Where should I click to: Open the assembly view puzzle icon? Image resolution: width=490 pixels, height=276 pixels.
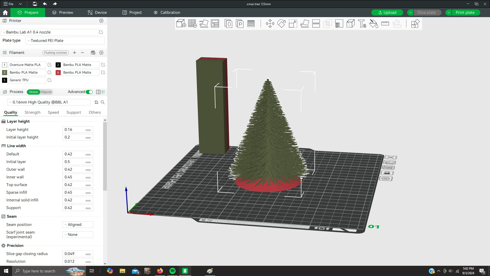pyautogui.click(x=415, y=24)
